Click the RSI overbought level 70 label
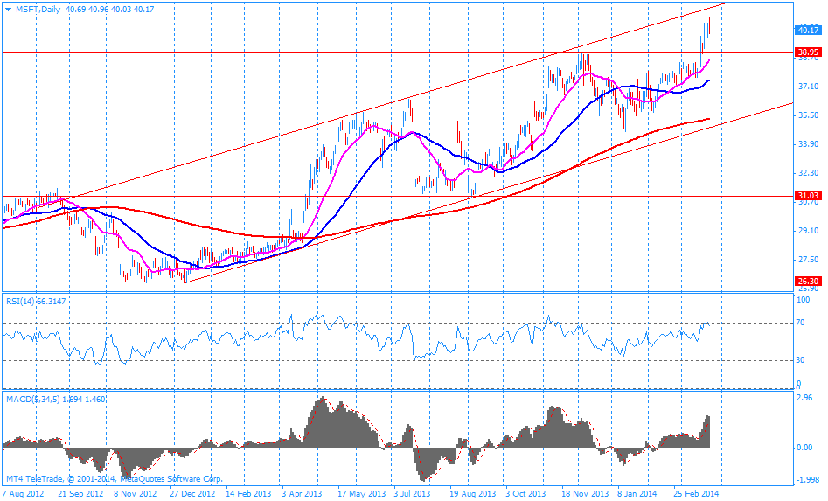The width and height of the screenshot is (828, 501). pyautogui.click(x=801, y=323)
